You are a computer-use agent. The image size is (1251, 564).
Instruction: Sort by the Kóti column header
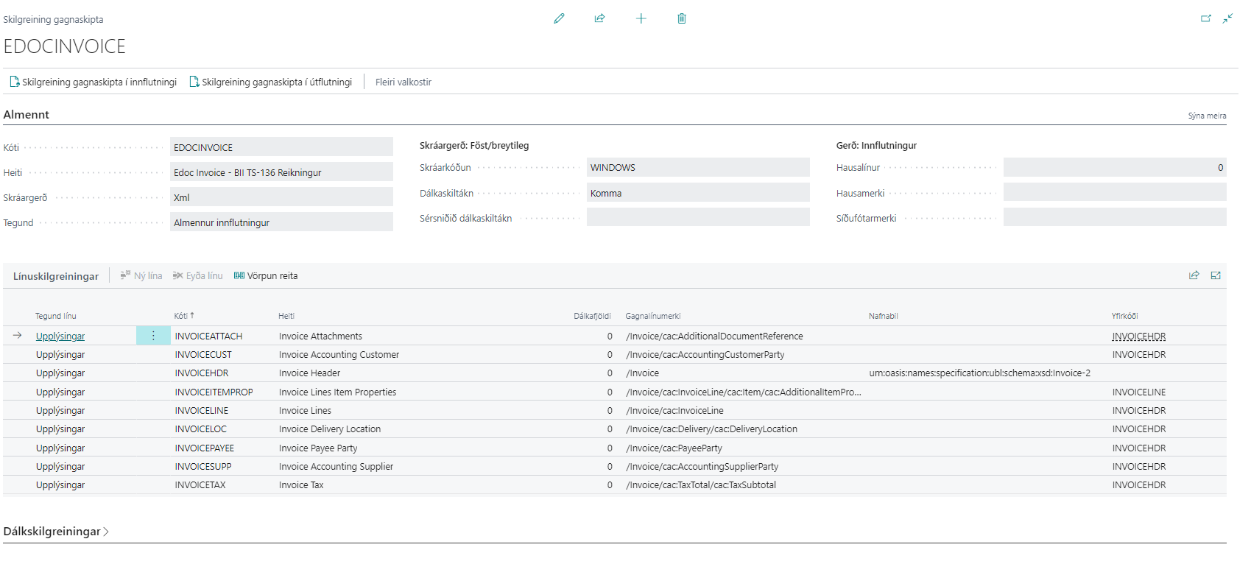[x=183, y=316]
